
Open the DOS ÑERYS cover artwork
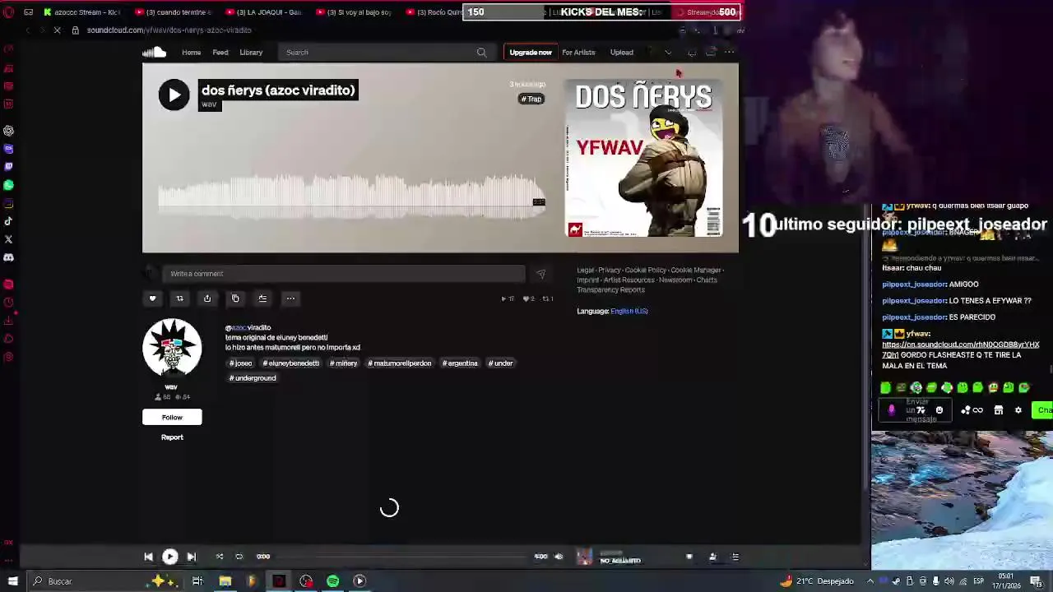(x=643, y=158)
